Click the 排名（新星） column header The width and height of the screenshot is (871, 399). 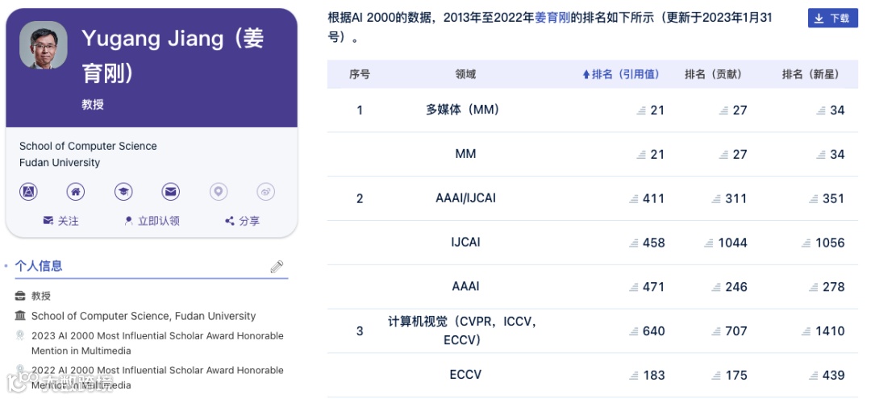[811, 74]
